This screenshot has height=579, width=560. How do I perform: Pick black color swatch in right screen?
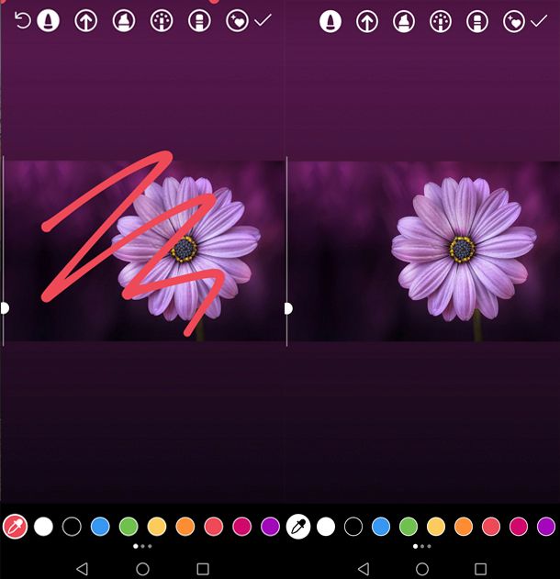click(353, 527)
